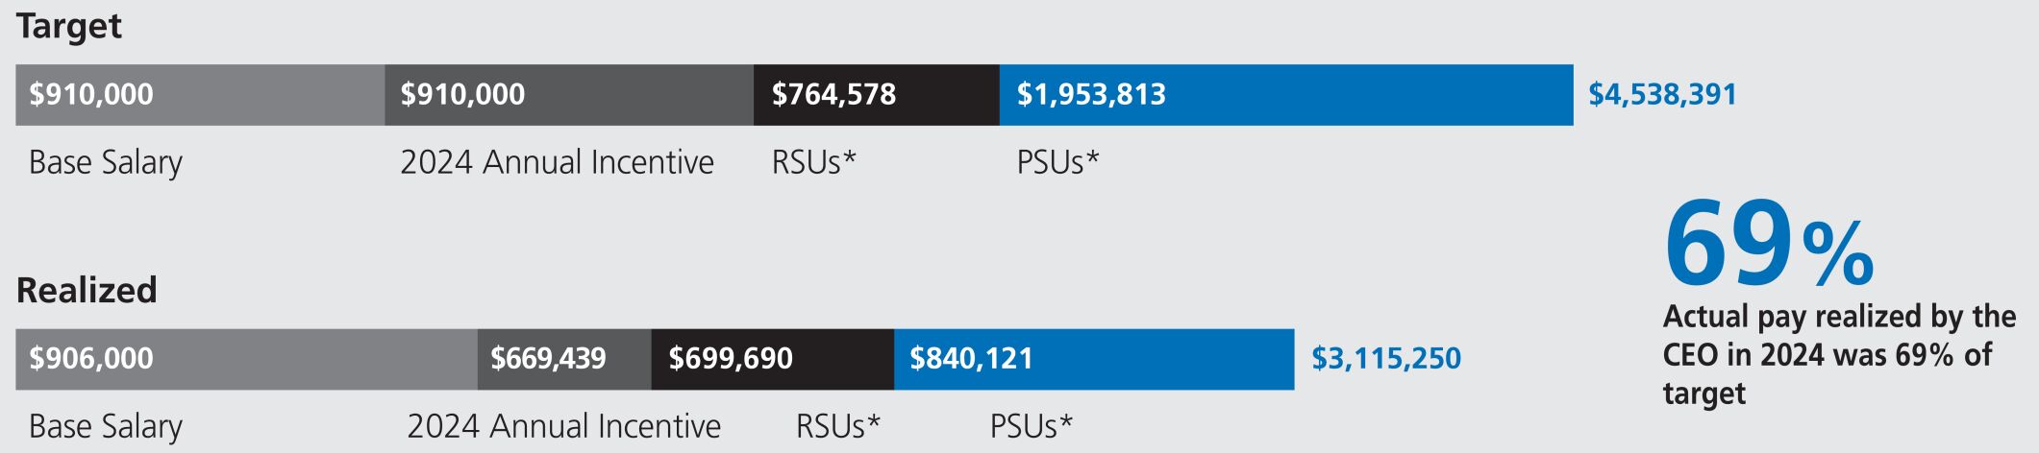Click the RSUs* label under the Realized bar
The image size is (2039, 453).
coord(838,426)
